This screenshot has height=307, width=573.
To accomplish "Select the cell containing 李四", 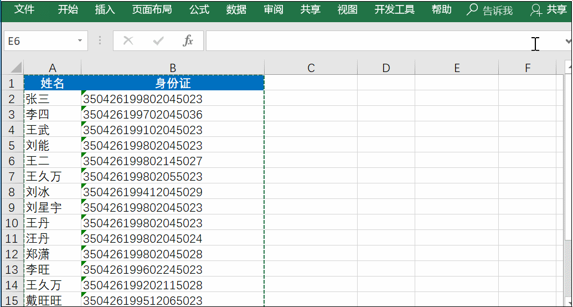I will click(52, 114).
